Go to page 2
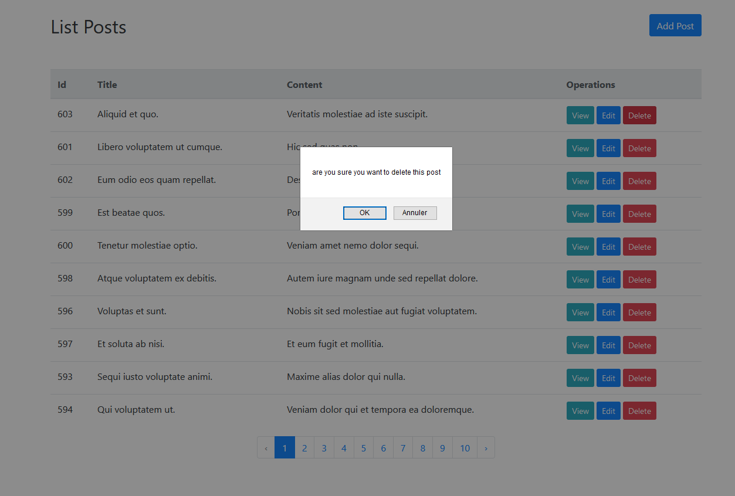 coord(304,448)
